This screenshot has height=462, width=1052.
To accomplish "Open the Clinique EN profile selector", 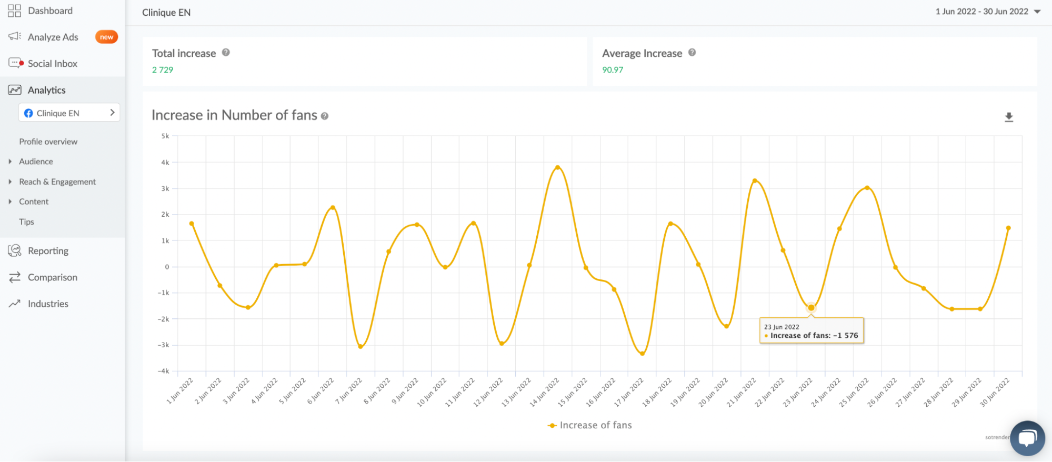I will point(69,113).
